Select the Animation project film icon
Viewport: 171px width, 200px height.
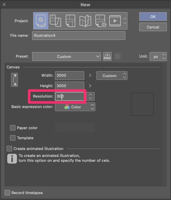(115, 21)
